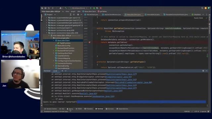Open the Version Control tool window
212x119 pixels.
(51, 109)
